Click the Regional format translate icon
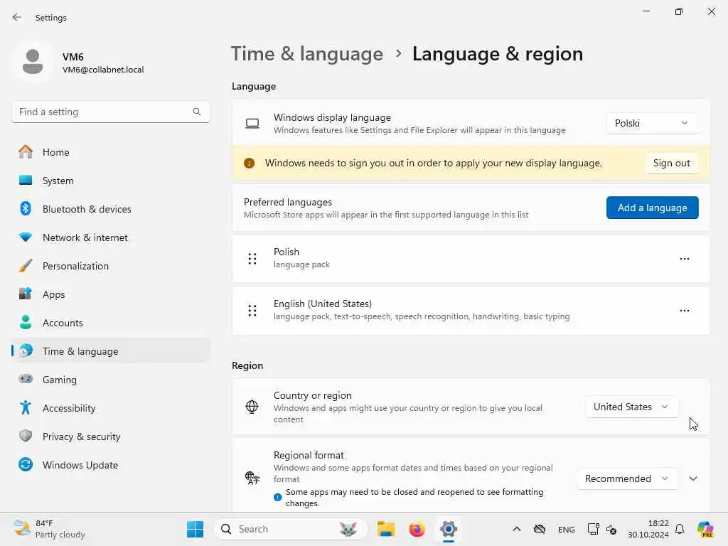 (252, 478)
